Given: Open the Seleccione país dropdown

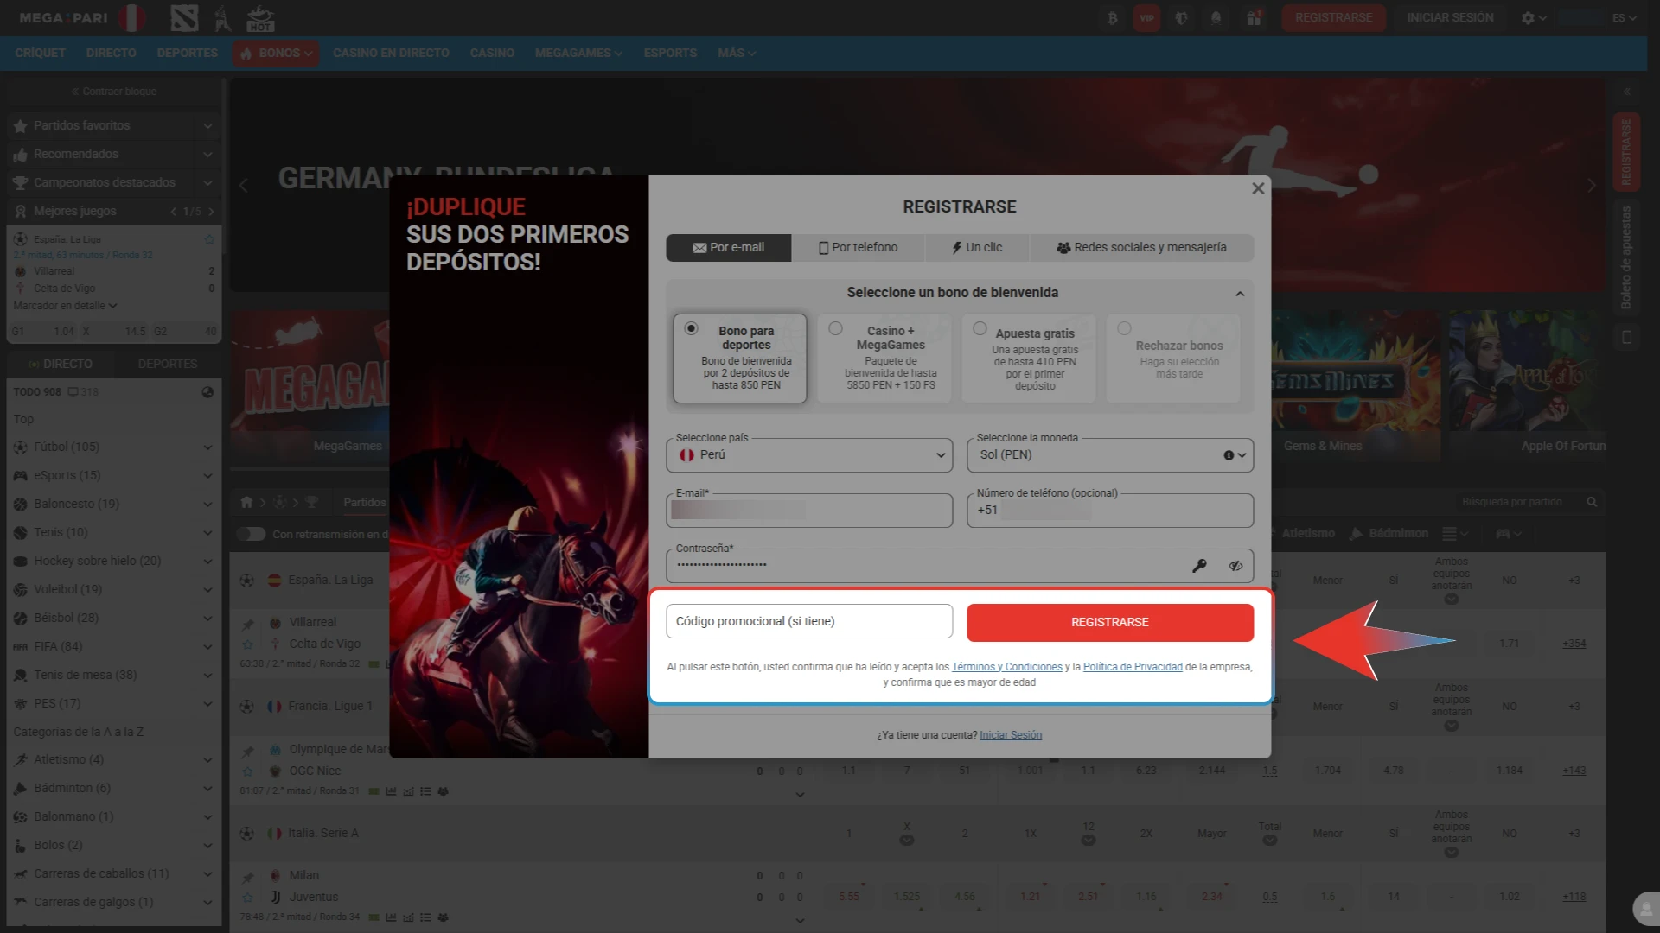Looking at the screenshot, I should point(809,455).
